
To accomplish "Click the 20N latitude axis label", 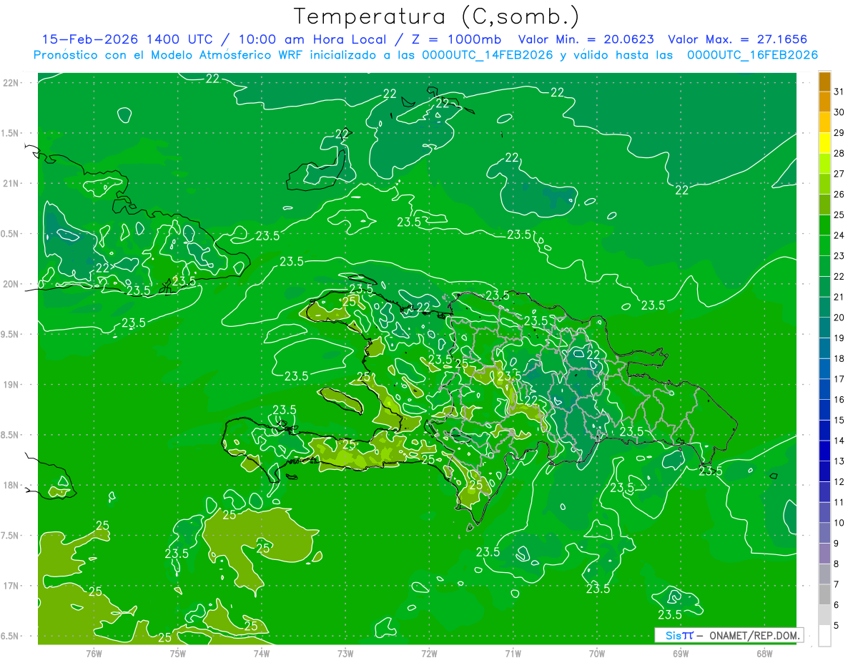I will point(10,284).
